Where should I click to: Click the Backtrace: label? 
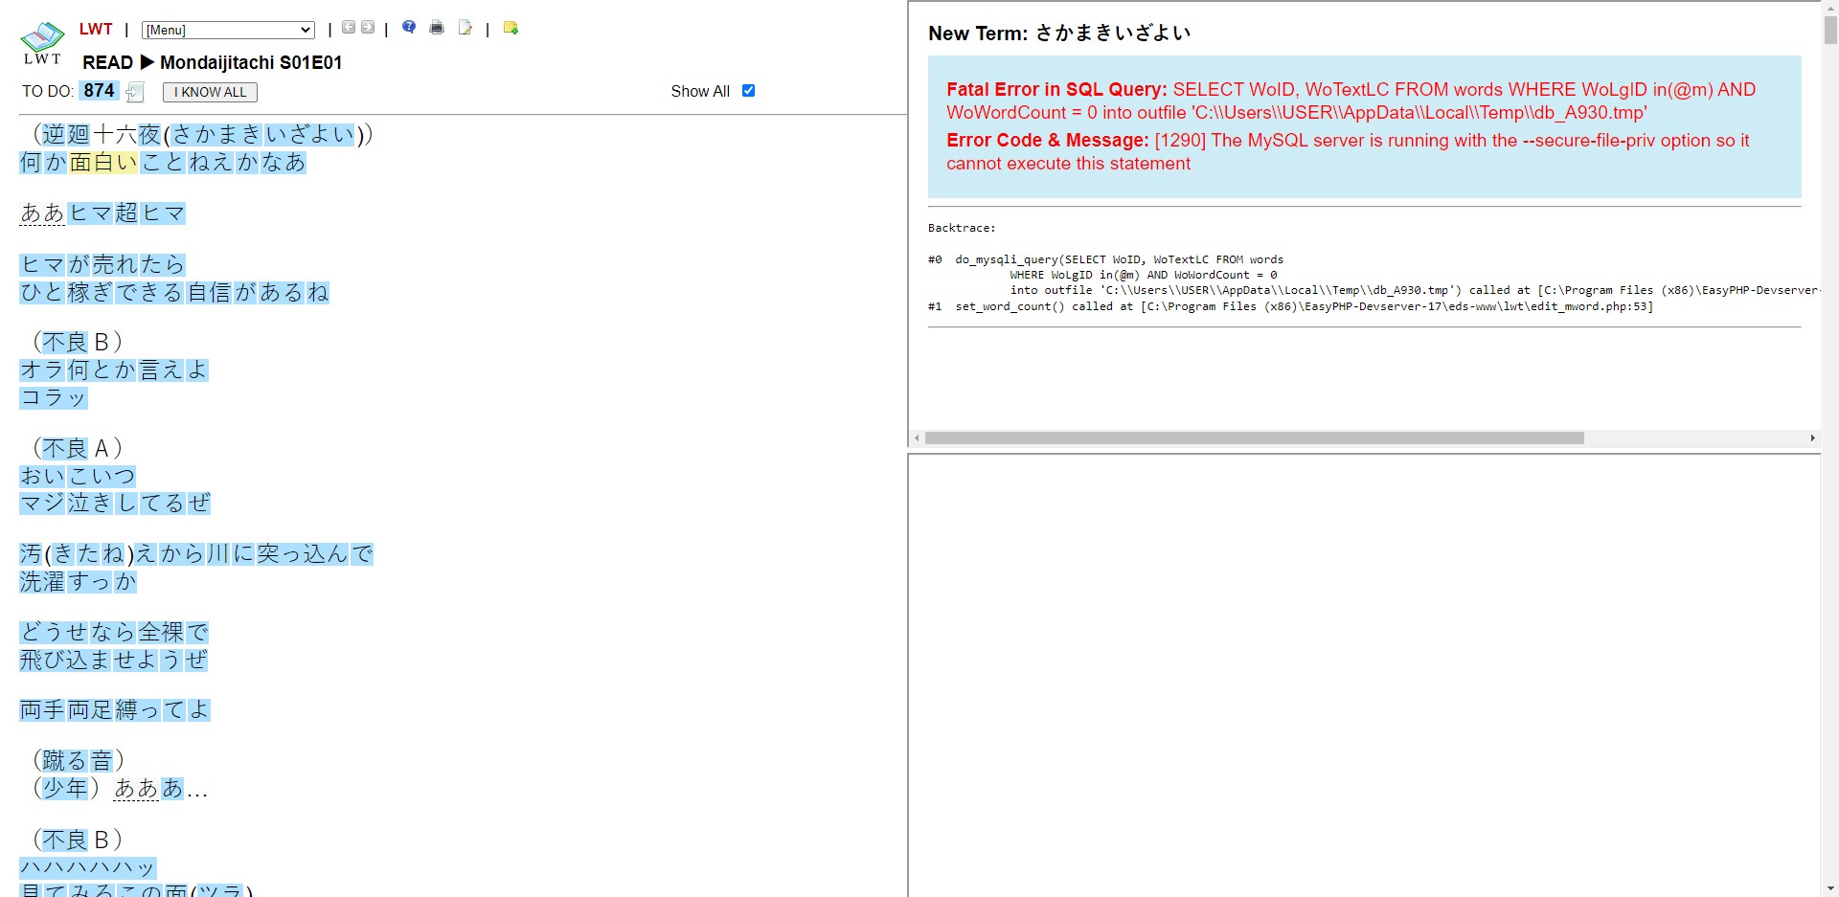tap(962, 228)
